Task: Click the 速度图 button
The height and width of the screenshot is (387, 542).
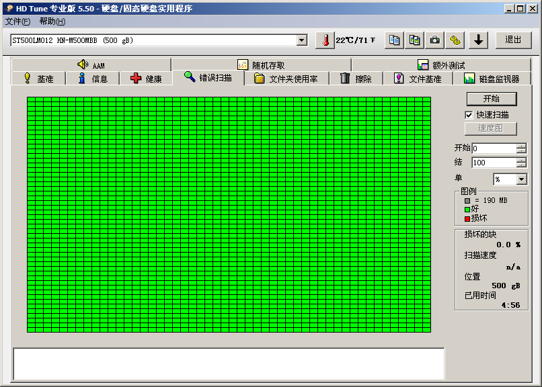Action: [x=491, y=128]
